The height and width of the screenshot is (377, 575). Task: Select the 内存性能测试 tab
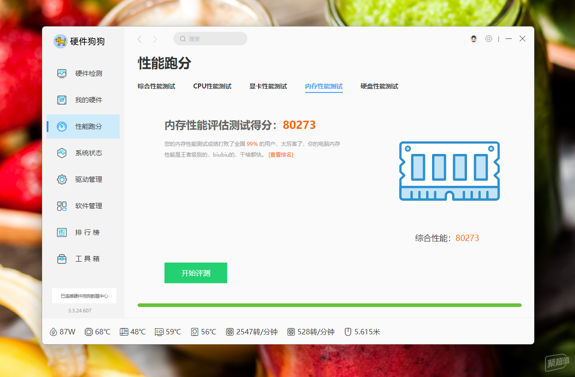click(x=324, y=86)
